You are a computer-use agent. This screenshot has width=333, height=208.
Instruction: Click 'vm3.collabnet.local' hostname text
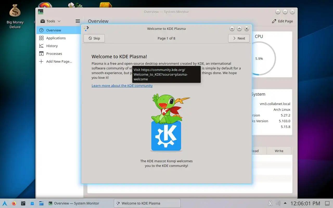pos(275,104)
